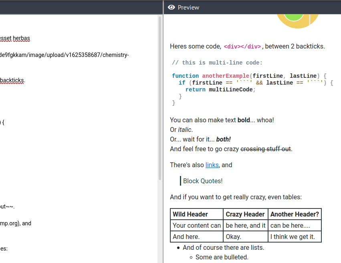Click the 'I think we get it.' cell
The image size is (341, 263).
295,237
